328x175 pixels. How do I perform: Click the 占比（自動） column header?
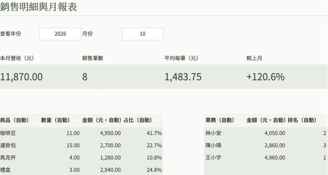[138, 120]
